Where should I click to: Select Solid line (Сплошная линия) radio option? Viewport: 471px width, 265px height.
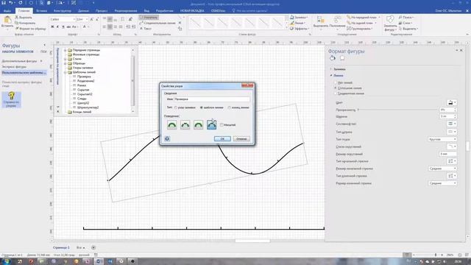pos(336,88)
